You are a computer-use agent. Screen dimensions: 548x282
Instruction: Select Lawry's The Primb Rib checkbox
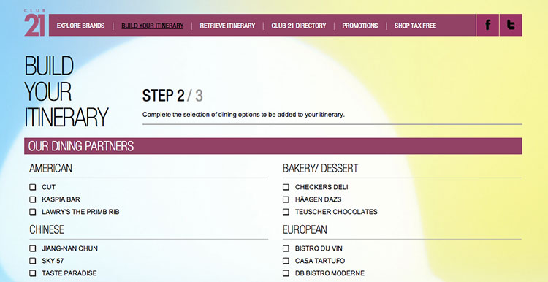(x=32, y=211)
